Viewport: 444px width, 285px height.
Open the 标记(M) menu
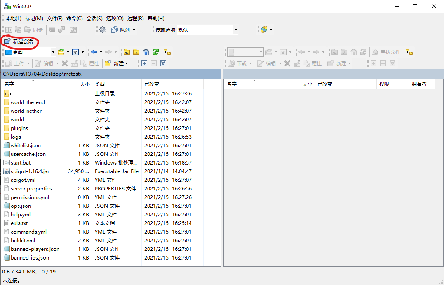pyautogui.click(x=34, y=19)
